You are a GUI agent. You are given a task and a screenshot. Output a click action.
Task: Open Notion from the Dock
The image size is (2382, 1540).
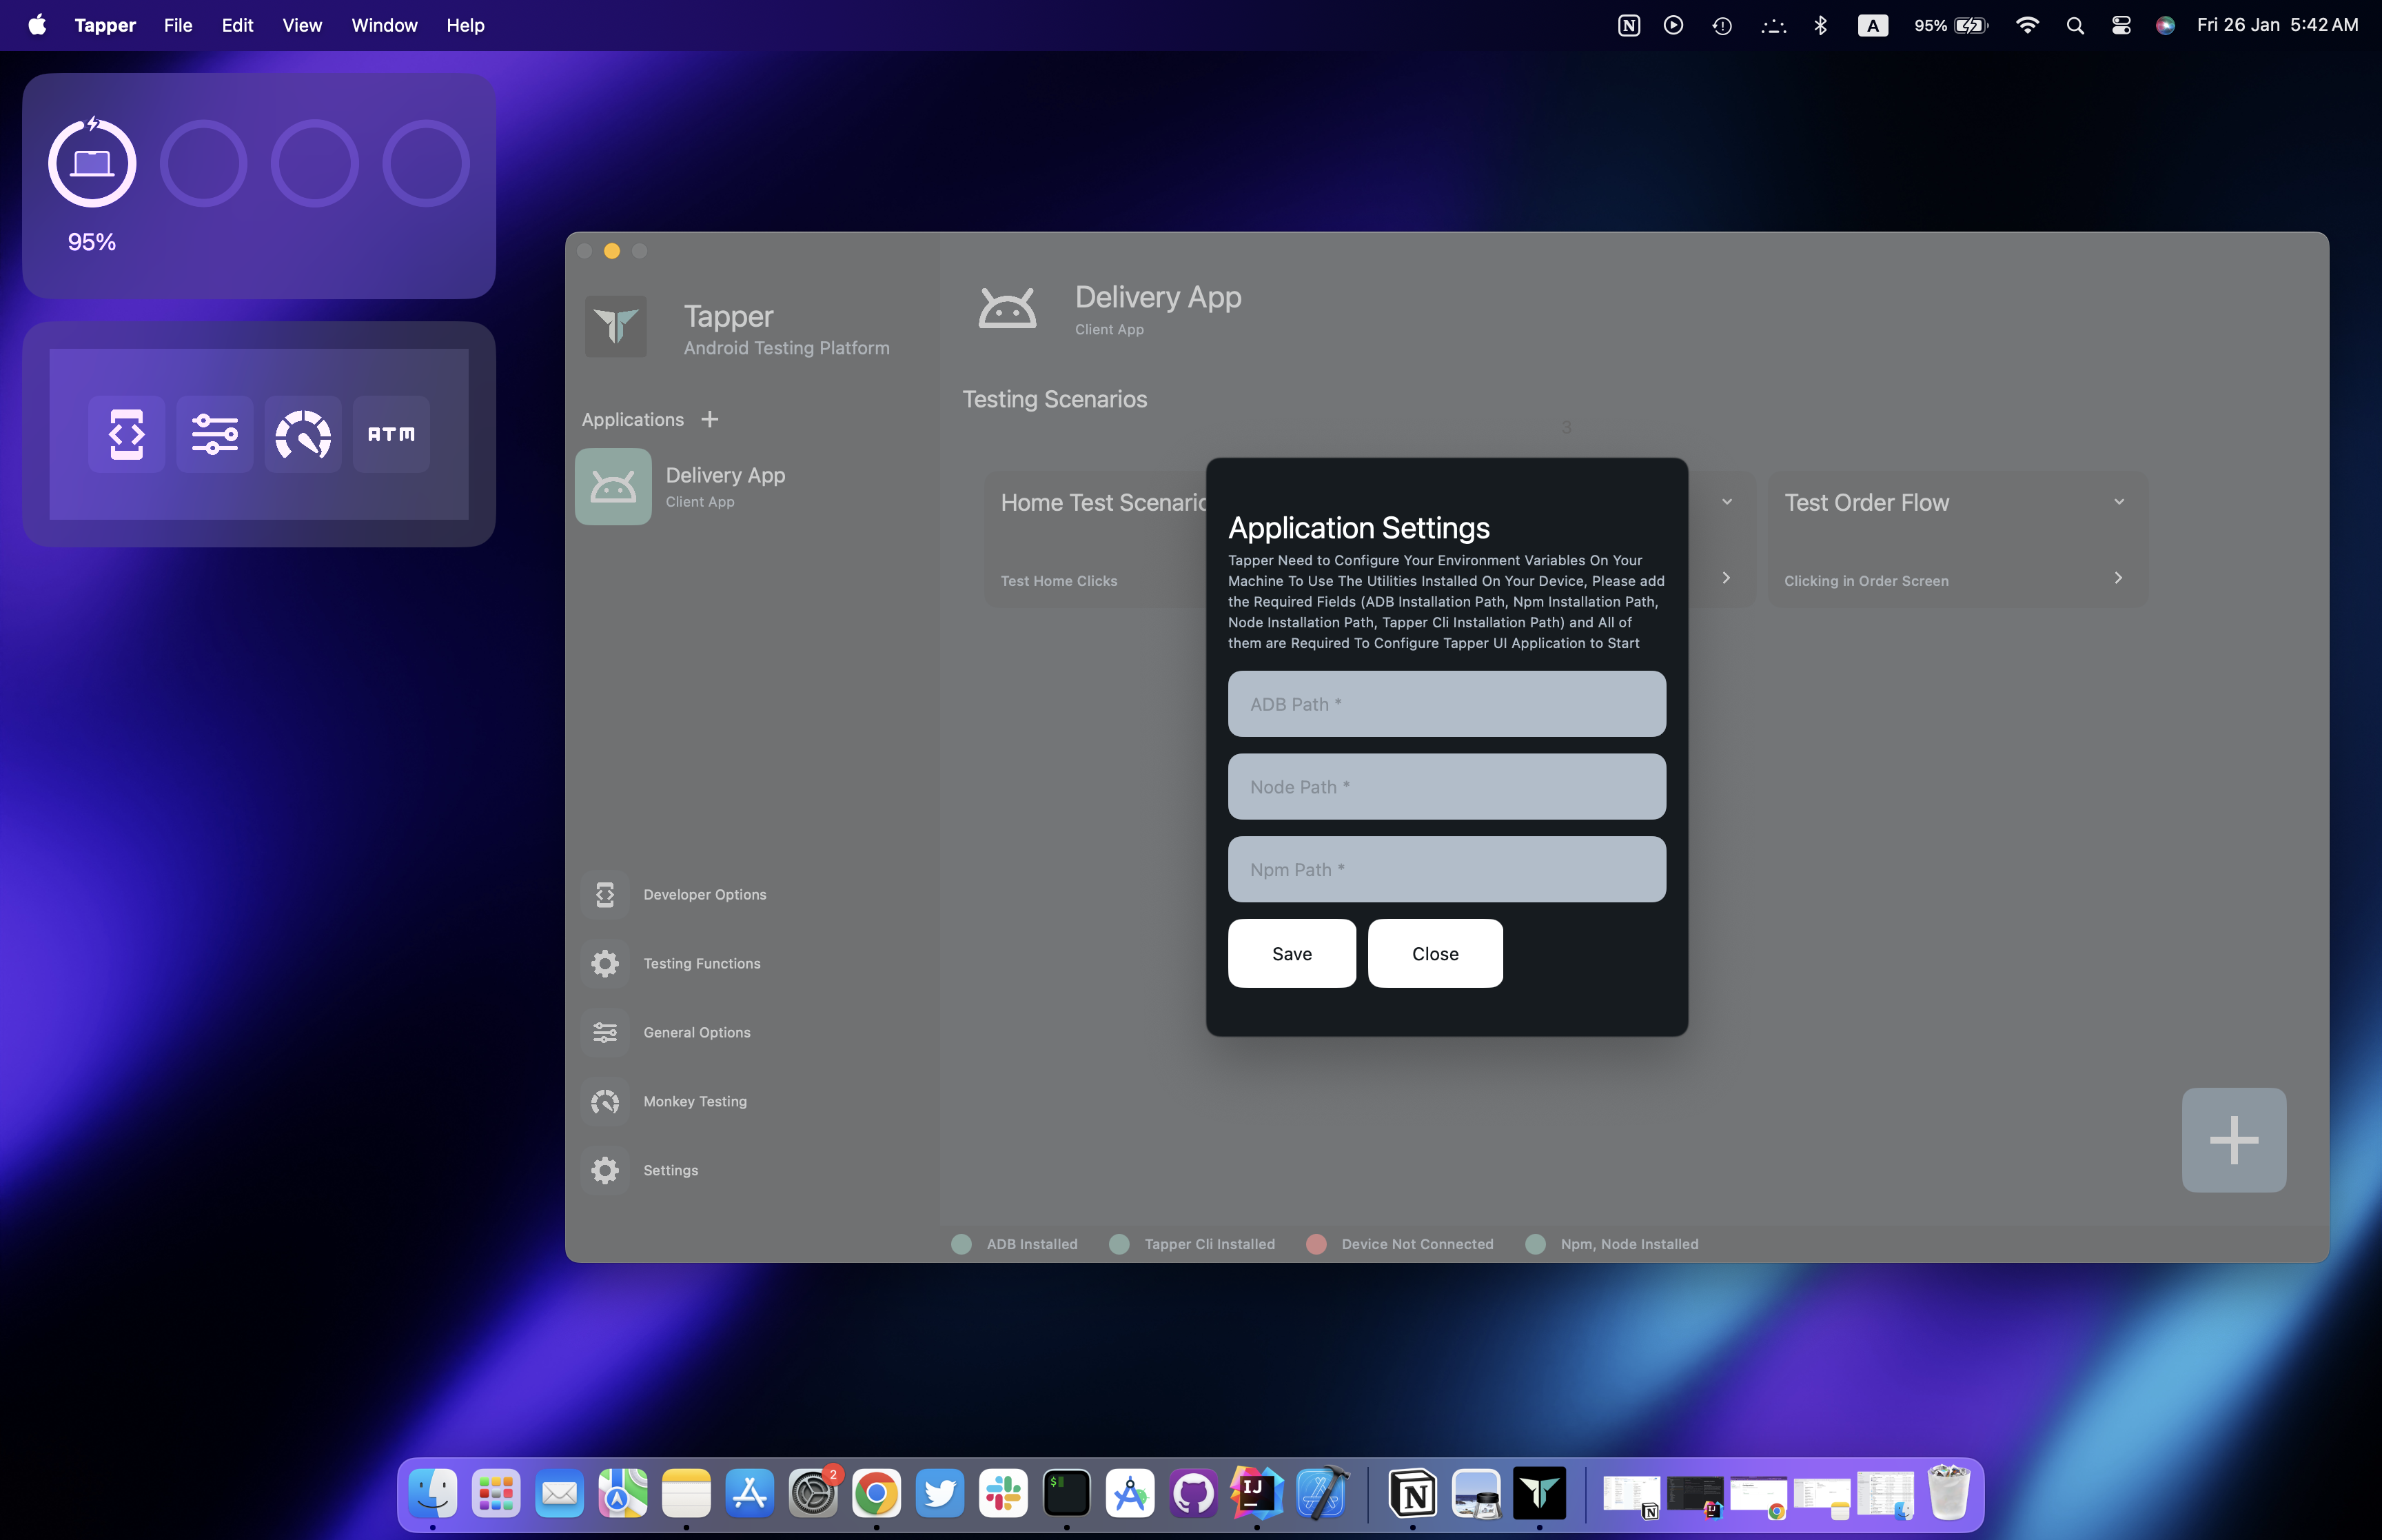click(1412, 1494)
